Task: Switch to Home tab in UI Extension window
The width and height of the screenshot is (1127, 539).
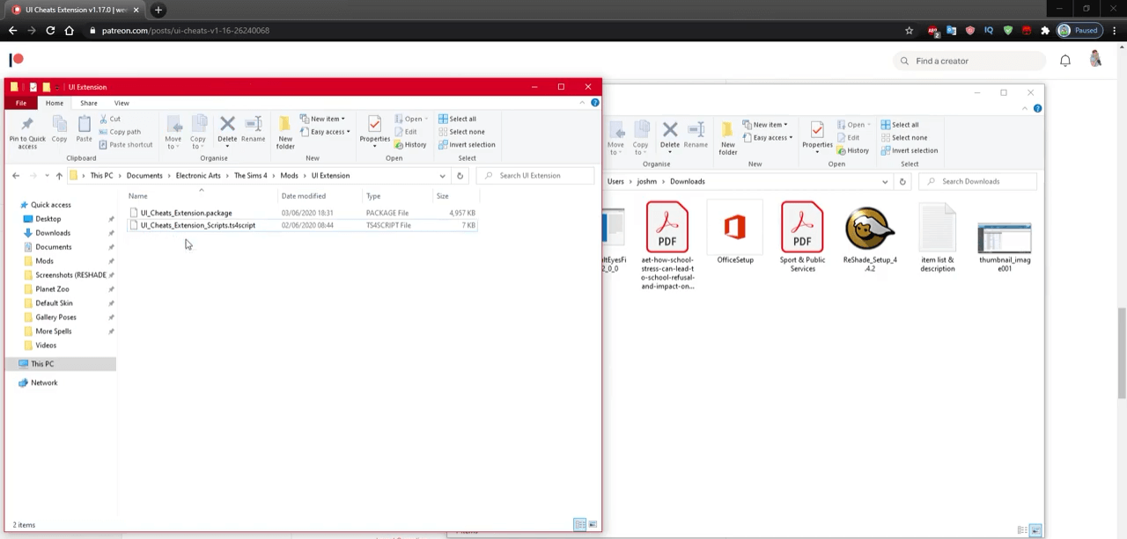Action: pyautogui.click(x=54, y=103)
